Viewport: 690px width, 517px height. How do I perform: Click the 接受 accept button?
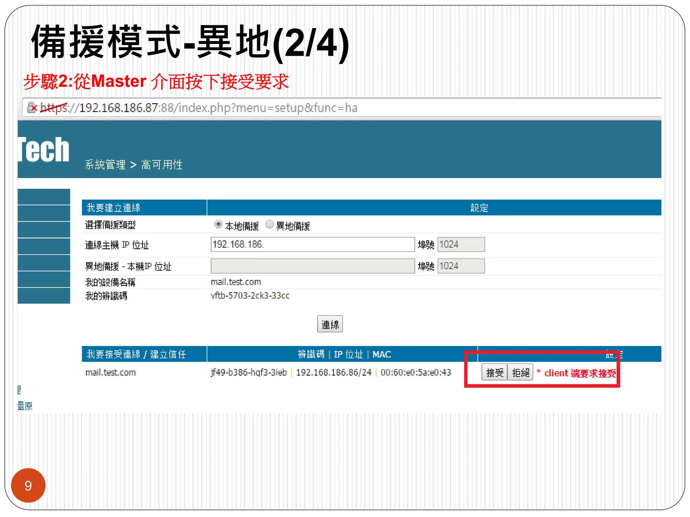coord(494,372)
